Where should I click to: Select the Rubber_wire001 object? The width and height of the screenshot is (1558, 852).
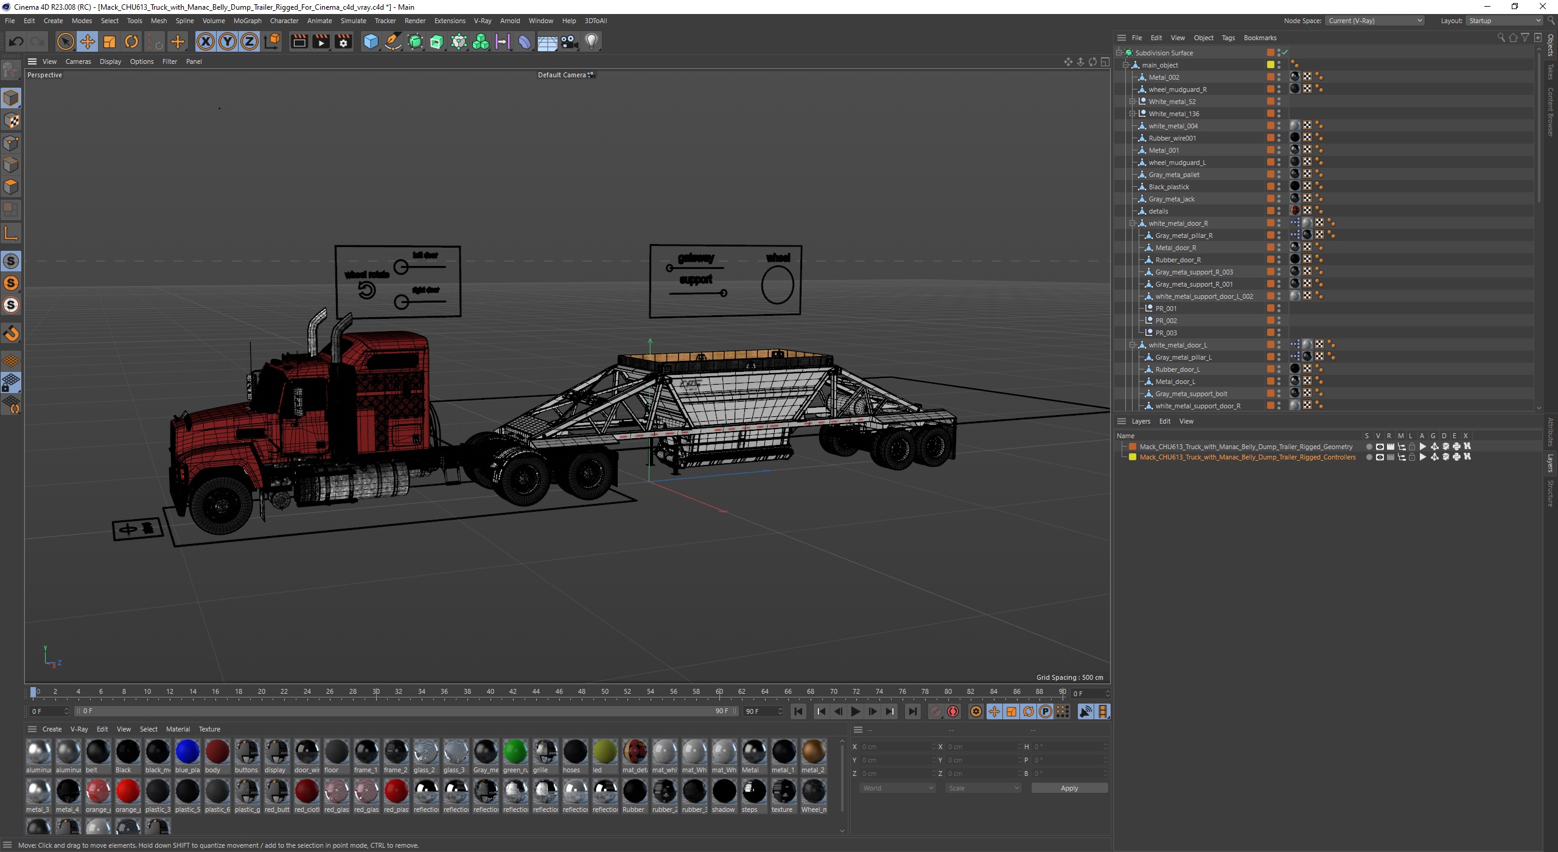click(1172, 138)
